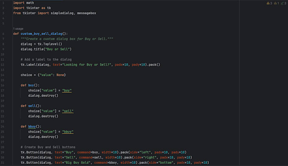This screenshot has height=166, width=288.
Task: Click 'dialog = tk.Toplevel()' line
Action: pyautogui.click(x=42, y=44)
